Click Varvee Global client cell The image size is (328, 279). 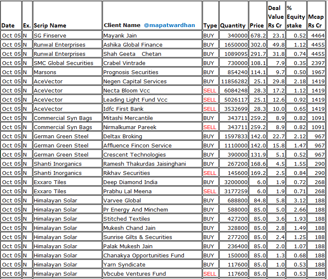click(152, 201)
